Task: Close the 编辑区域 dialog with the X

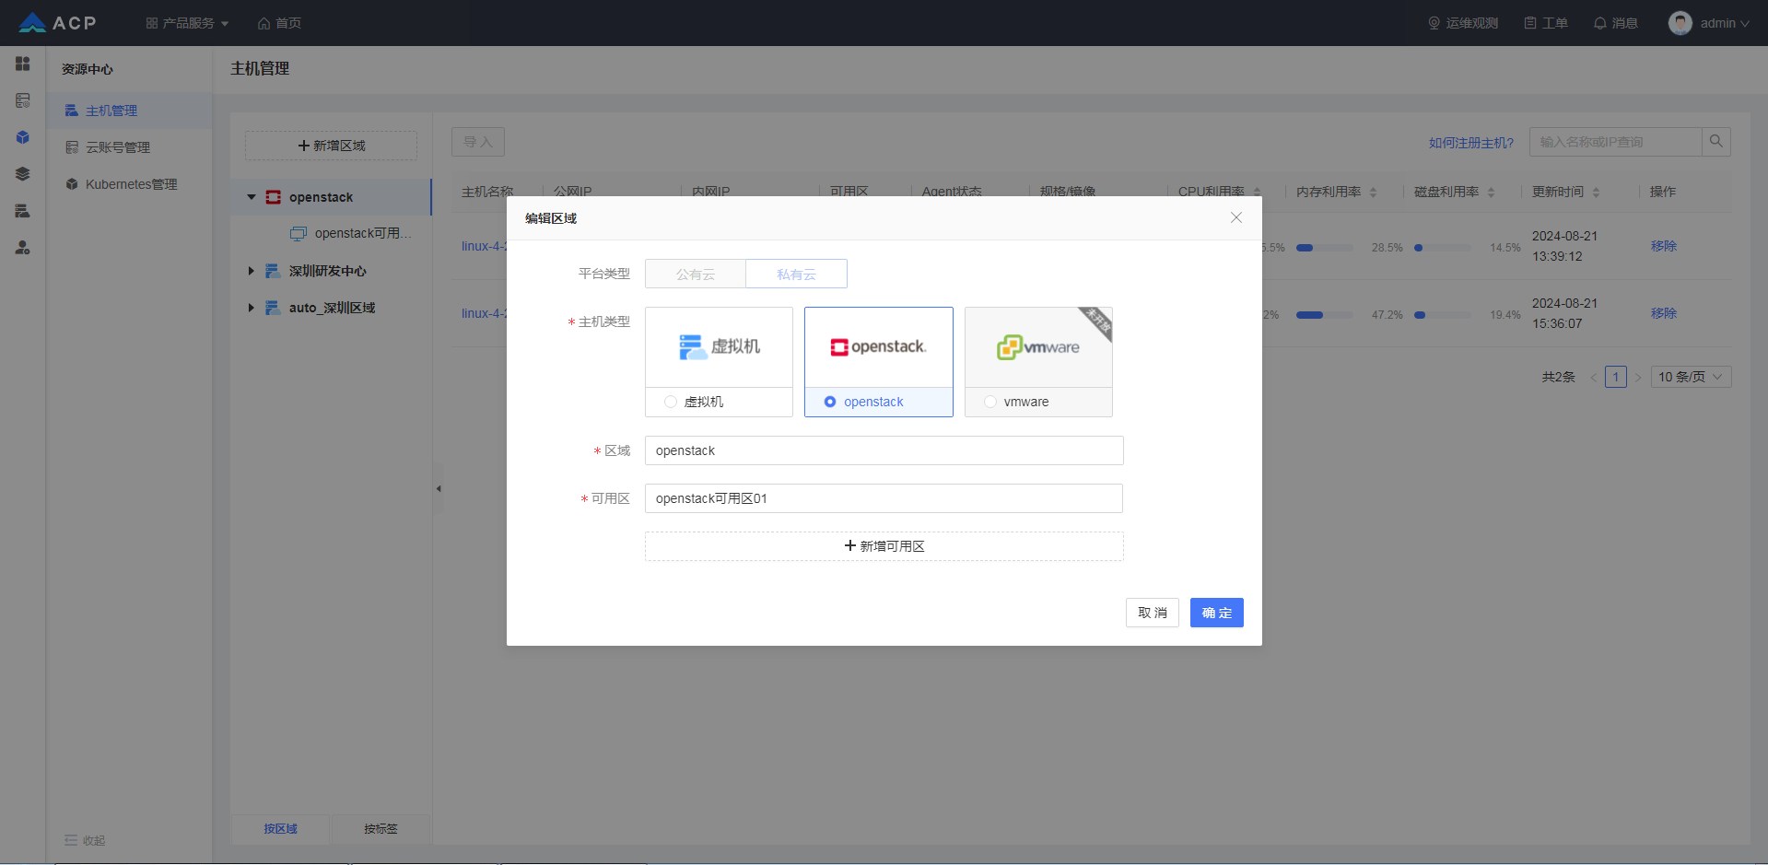Action: [x=1236, y=217]
